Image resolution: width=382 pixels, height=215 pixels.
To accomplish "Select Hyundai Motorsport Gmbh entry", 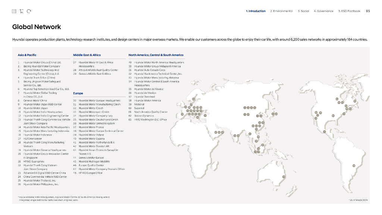I will coord(94,112).
